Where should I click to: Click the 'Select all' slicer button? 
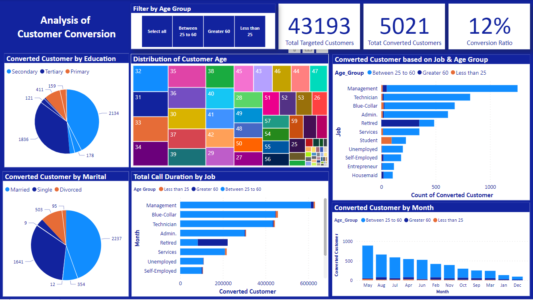click(157, 31)
